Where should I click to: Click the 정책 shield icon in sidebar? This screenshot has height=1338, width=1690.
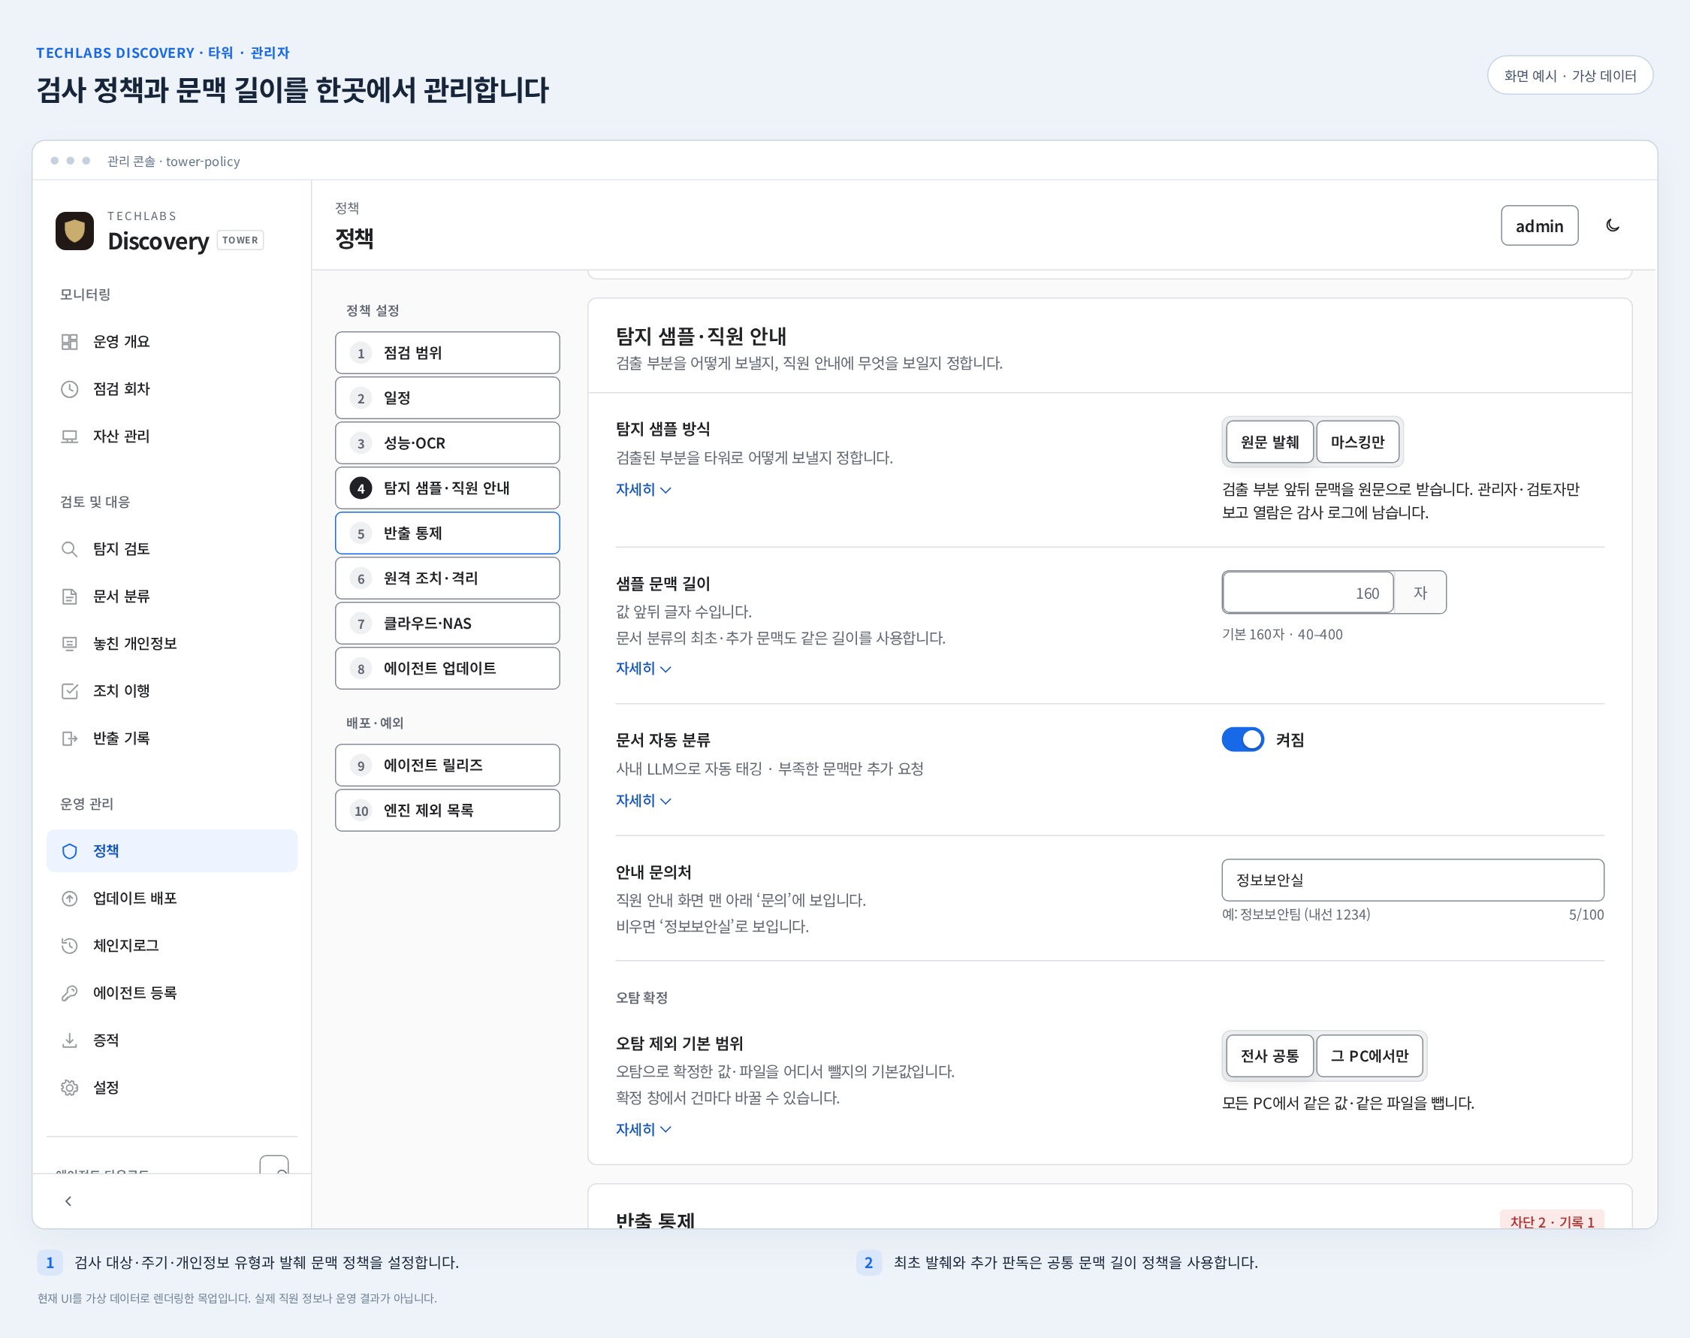[70, 850]
